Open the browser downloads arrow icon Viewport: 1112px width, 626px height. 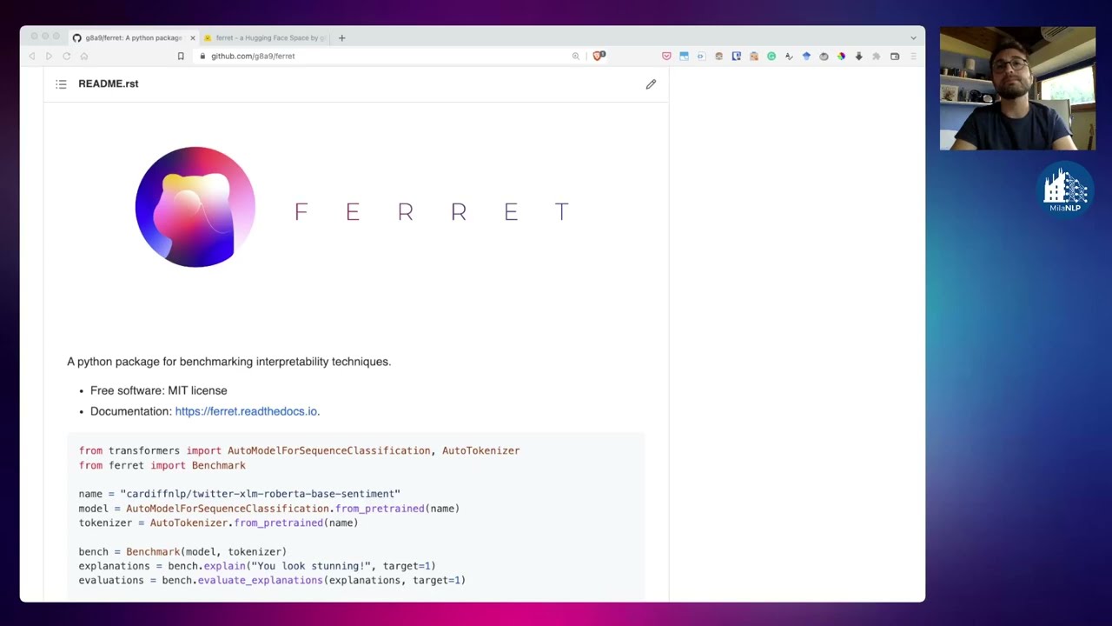(x=859, y=56)
